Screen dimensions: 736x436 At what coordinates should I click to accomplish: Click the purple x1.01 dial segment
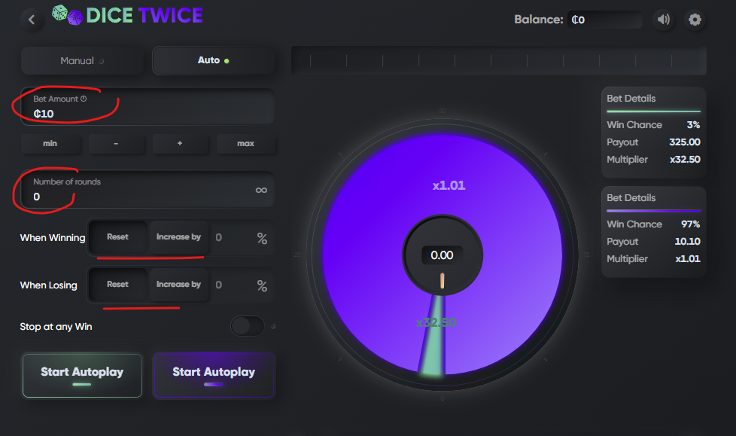point(449,185)
